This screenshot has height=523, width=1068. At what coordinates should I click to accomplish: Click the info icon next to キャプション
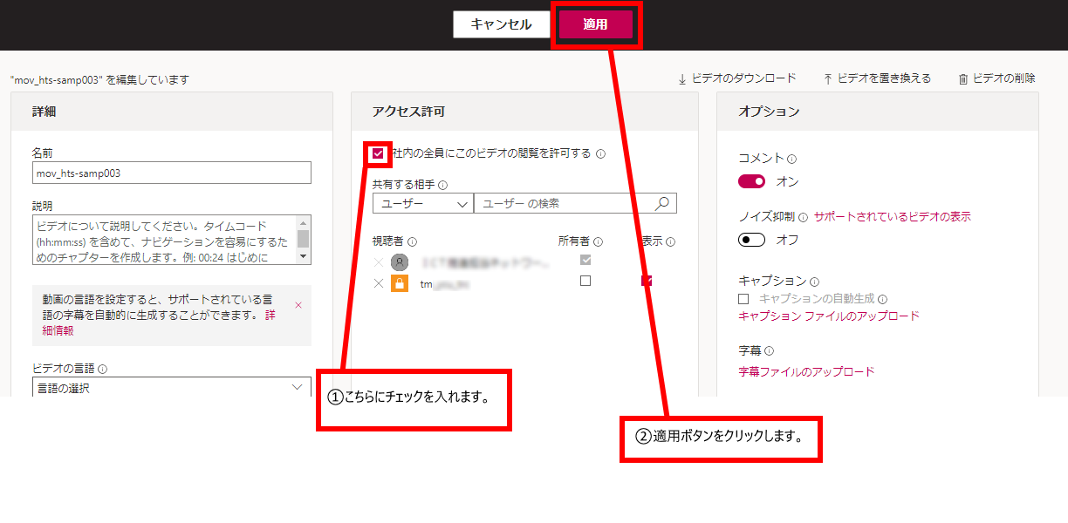814,282
